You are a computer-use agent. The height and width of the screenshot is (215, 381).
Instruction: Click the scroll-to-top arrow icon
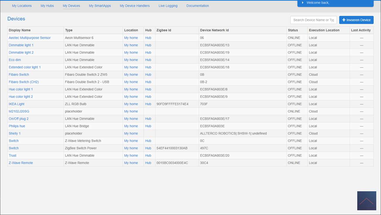pyautogui.click(x=366, y=201)
